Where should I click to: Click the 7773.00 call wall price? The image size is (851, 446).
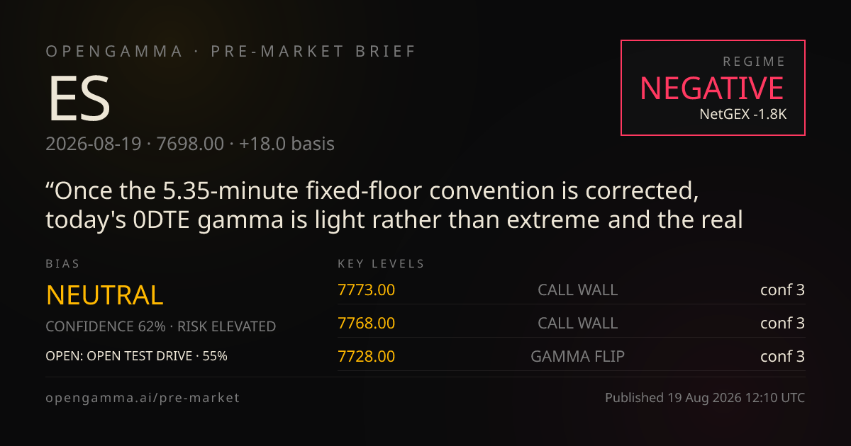pyautogui.click(x=366, y=290)
